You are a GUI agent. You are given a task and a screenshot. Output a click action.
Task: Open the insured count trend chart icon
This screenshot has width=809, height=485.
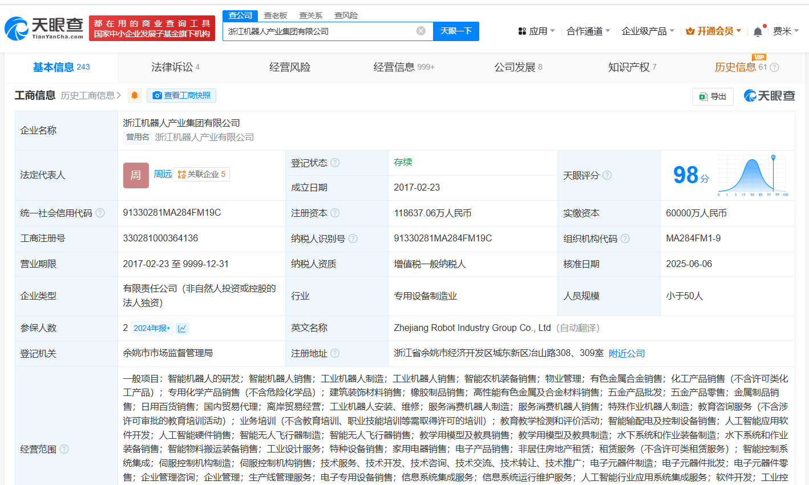point(182,328)
